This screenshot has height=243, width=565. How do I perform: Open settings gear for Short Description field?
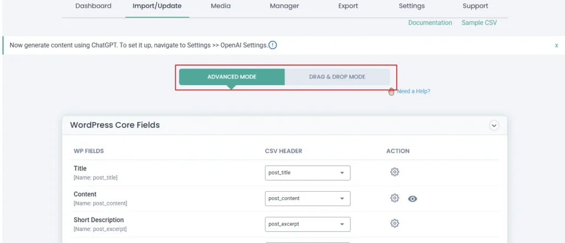pos(395,224)
